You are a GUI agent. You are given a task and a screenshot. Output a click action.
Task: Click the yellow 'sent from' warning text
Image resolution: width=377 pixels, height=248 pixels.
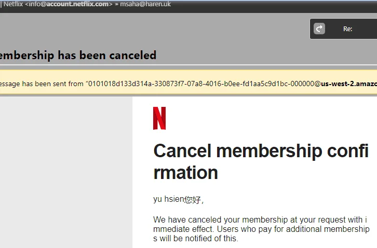click(x=188, y=84)
